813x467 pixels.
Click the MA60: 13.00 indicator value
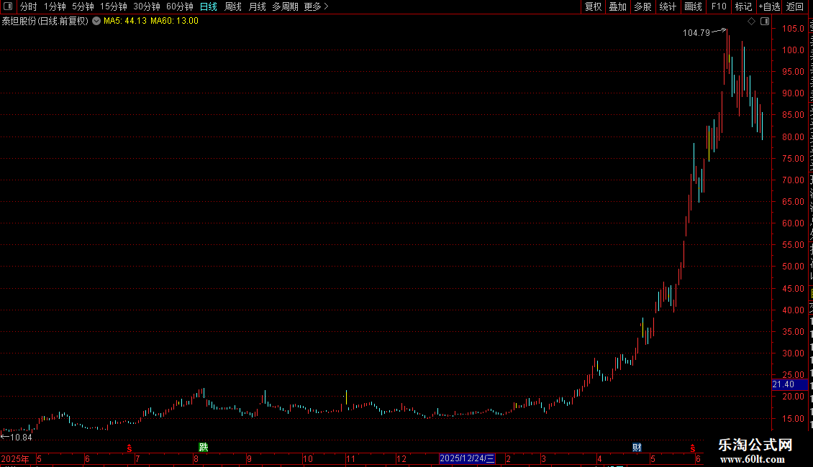(174, 21)
